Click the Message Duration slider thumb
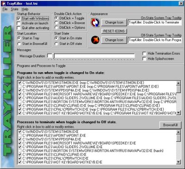The width and height of the screenshot is (185, 169). pyautogui.click(x=53, y=56)
